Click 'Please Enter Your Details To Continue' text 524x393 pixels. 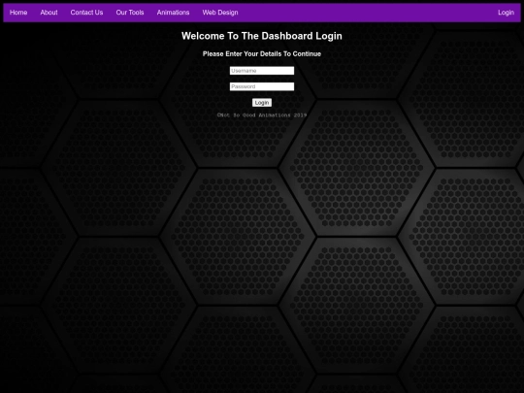[x=262, y=53]
